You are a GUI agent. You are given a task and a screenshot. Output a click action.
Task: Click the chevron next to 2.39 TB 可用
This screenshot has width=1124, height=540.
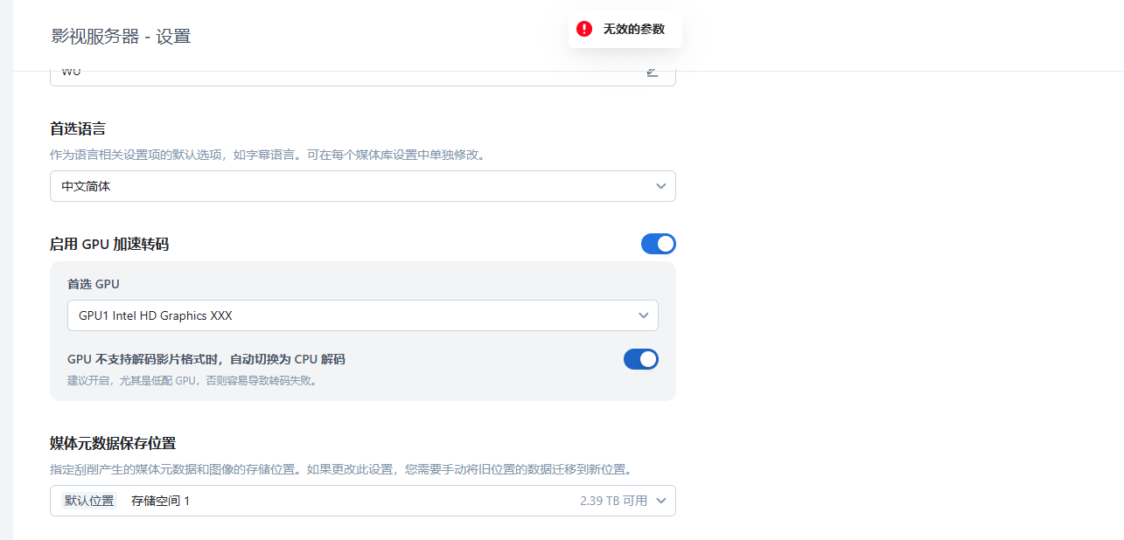[x=661, y=501]
